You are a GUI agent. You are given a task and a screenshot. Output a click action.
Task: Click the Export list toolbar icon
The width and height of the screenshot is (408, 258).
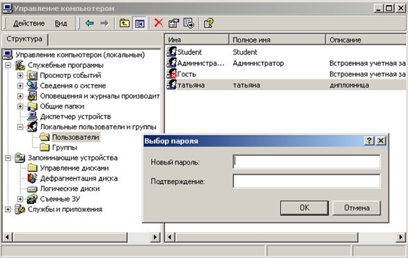(189, 23)
